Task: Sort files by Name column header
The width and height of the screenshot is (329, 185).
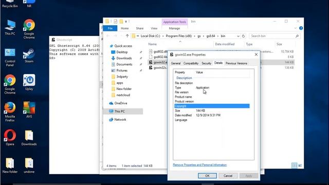Action: tap(153, 44)
